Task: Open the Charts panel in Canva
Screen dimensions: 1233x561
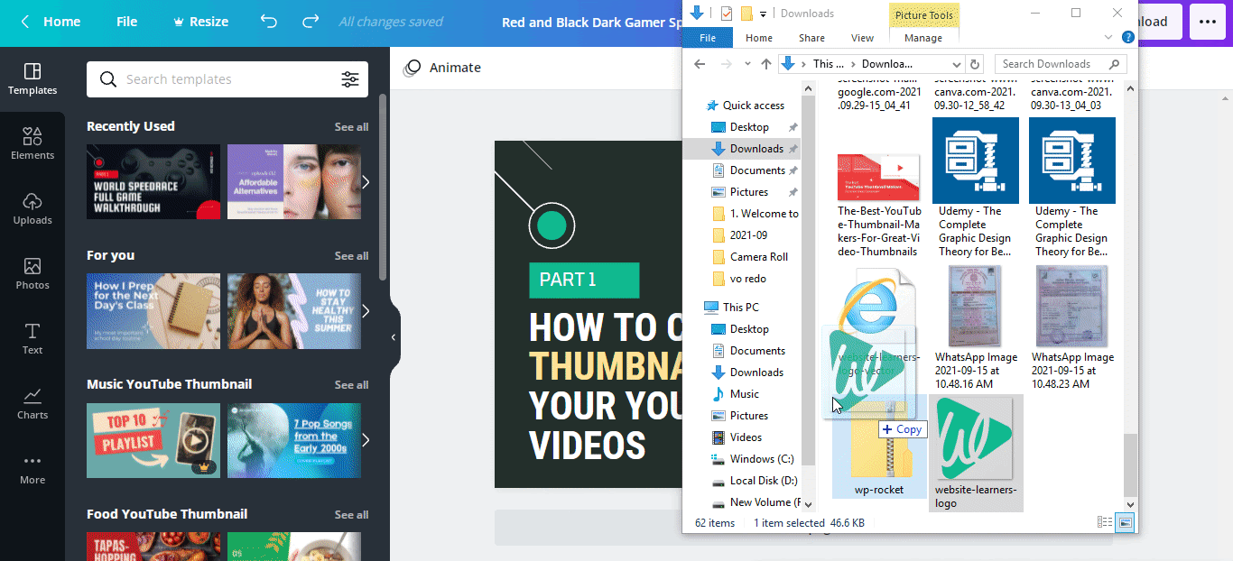Action: [x=32, y=404]
